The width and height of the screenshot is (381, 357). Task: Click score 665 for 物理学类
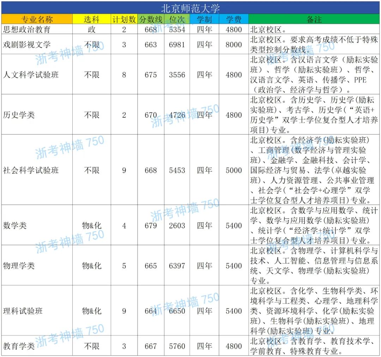[x=151, y=266]
